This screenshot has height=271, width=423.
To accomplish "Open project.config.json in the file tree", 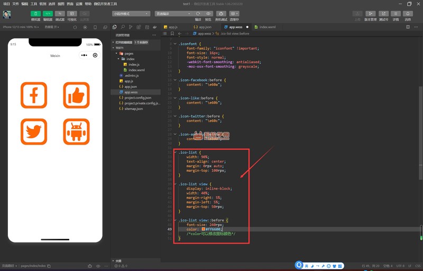I will coord(136,98).
